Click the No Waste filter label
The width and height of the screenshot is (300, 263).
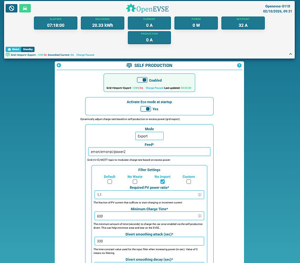pos(135,177)
